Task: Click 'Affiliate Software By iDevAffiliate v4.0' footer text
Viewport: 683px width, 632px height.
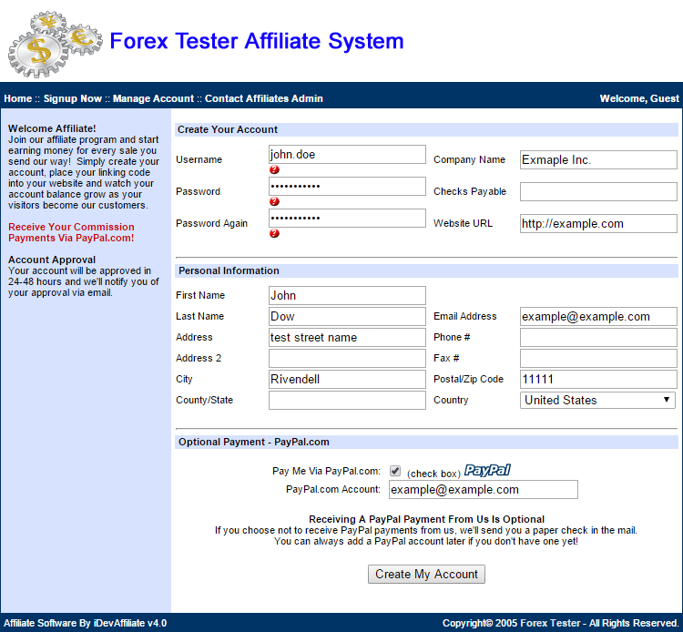Action: [x=86, y=623]
